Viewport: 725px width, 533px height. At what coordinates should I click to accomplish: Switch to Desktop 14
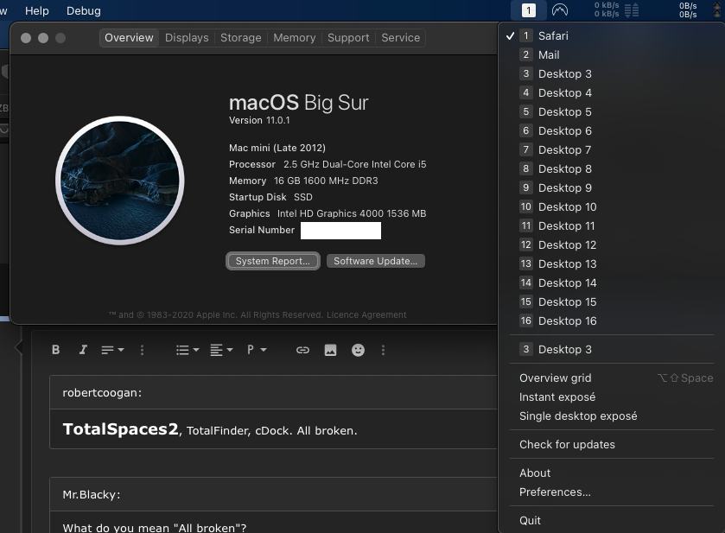coord(611,282)
